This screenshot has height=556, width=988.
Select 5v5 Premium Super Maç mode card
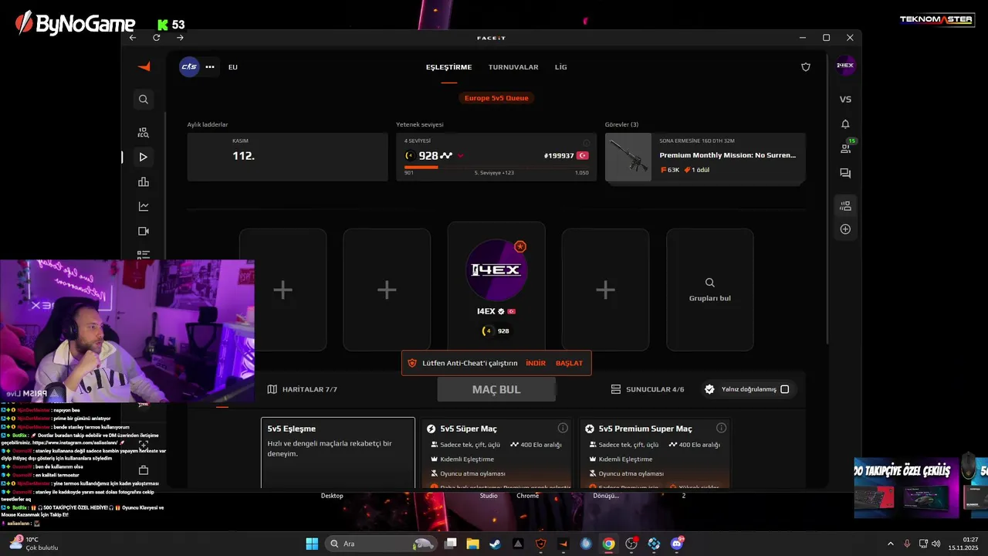[655, 453]
